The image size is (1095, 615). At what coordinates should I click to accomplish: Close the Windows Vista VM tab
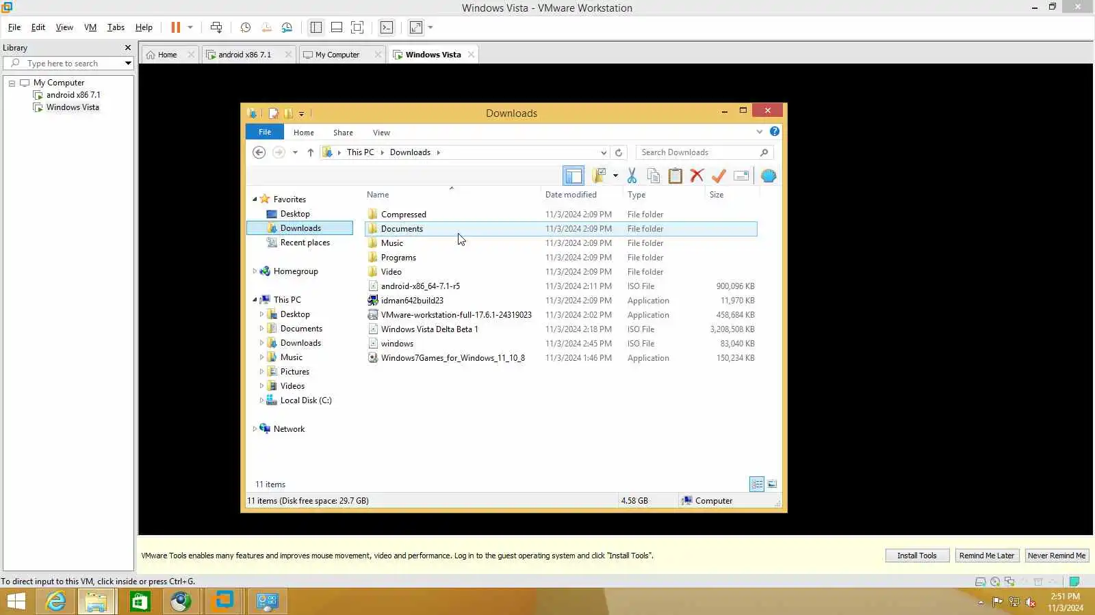(471, 55)
